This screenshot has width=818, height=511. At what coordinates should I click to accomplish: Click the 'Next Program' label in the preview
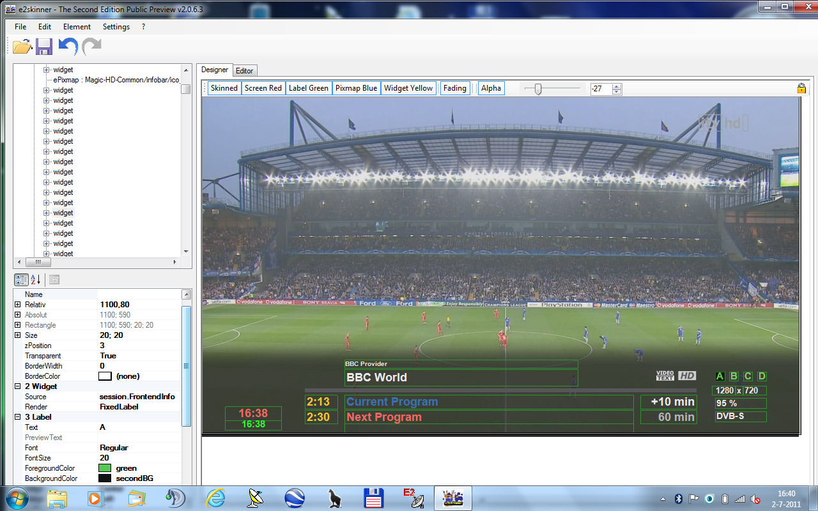(489, 417)
